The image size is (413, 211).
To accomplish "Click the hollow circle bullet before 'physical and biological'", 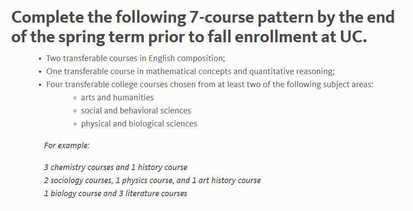I will pyautogui.click(x=75, y=124).
